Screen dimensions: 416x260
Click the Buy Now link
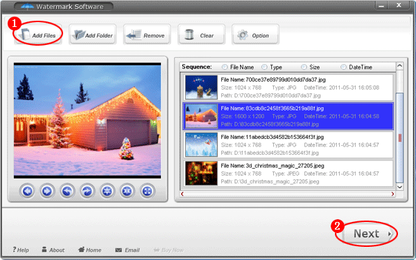(168, 250)
